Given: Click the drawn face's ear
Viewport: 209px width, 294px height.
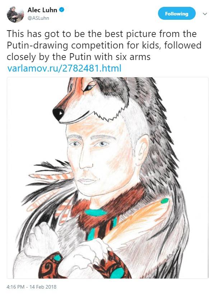Looking at the screenshot, I should pos(141,148).
